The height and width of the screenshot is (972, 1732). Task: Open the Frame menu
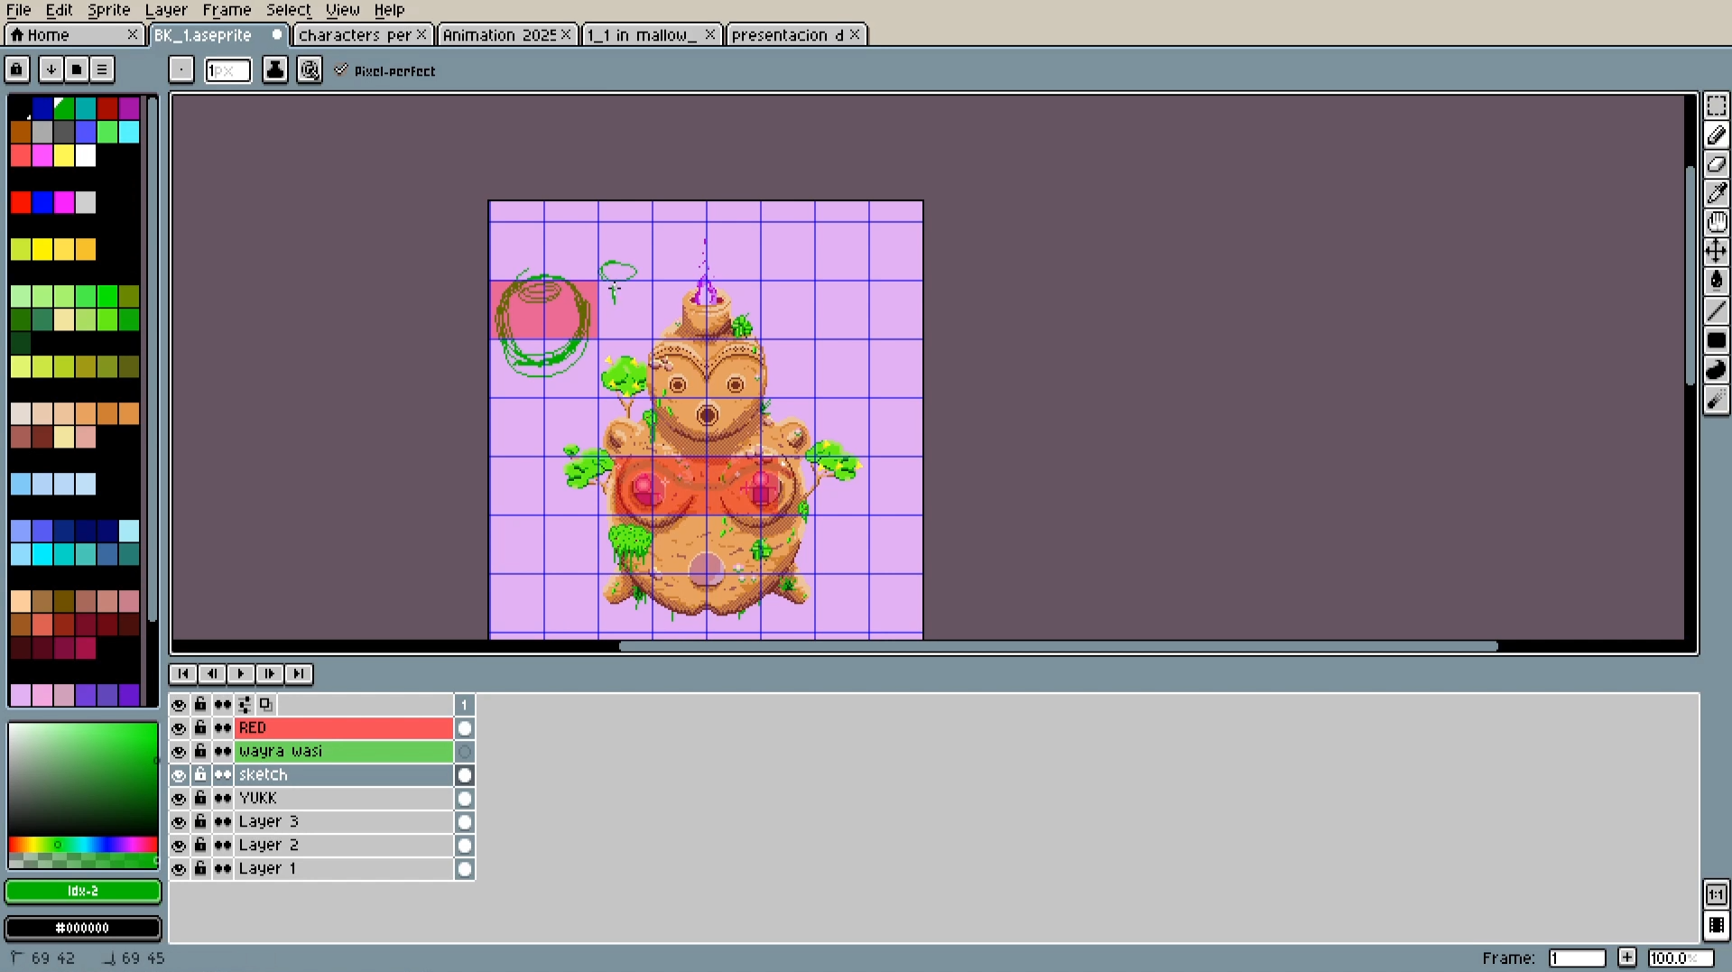227,10
